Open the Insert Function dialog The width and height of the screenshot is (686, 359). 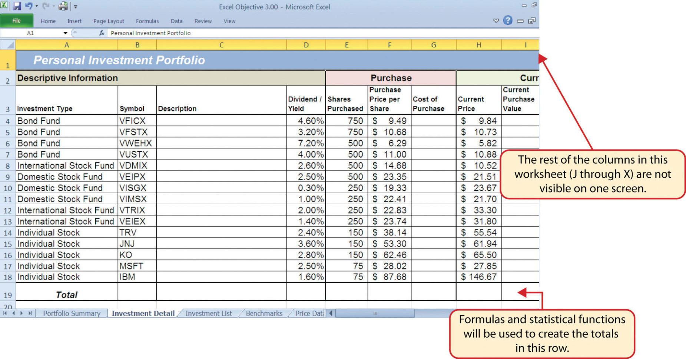pyautogui.click(x=102, y=33)
